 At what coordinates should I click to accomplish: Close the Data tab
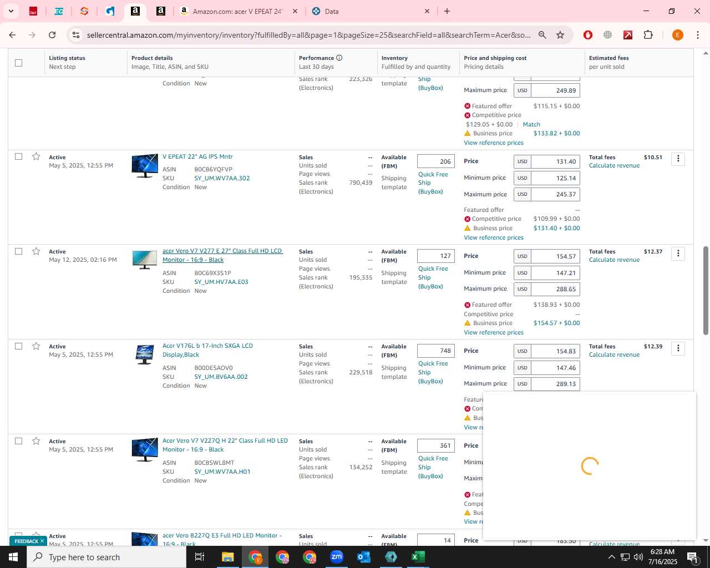point(427,11)
